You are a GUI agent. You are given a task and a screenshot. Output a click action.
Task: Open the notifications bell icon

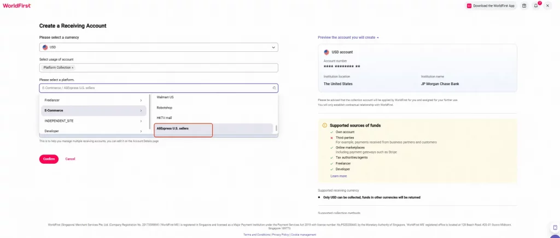coord(536,5)
